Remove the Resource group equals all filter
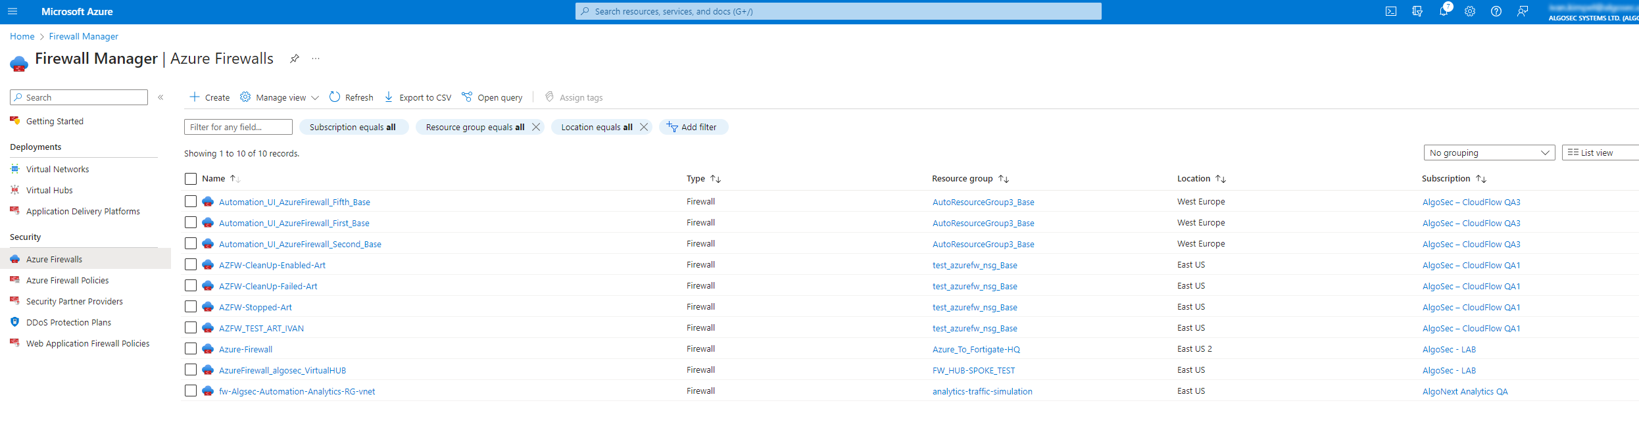1639x428 pixels. click(x=536, y=127)
